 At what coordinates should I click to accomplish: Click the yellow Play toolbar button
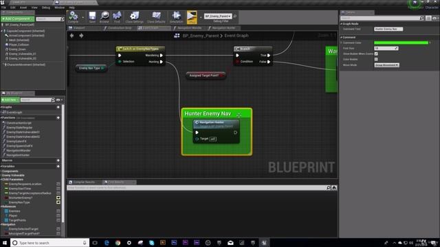coord(192,17)
